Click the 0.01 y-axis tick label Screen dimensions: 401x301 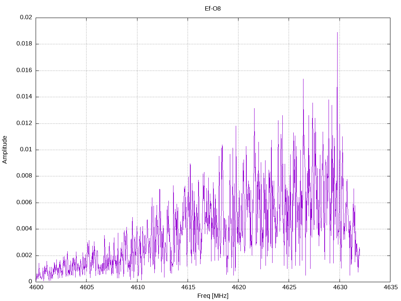(26, 150)
